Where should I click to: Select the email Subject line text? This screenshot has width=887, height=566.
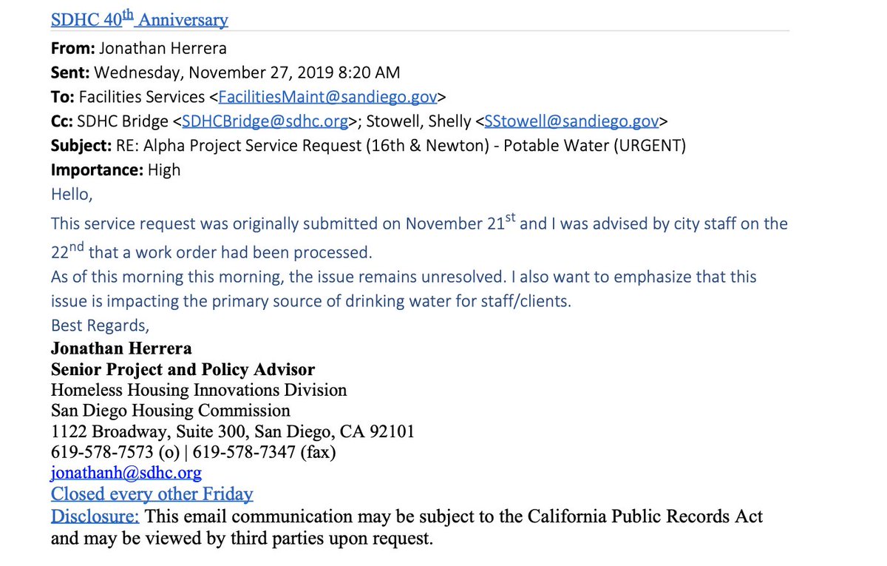pos(368,146)
